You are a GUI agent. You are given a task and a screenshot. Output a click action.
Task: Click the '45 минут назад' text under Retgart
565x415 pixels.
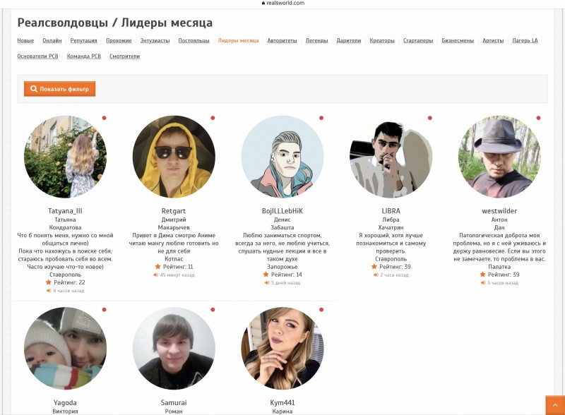pyautogui.click(x=177, y=275)
